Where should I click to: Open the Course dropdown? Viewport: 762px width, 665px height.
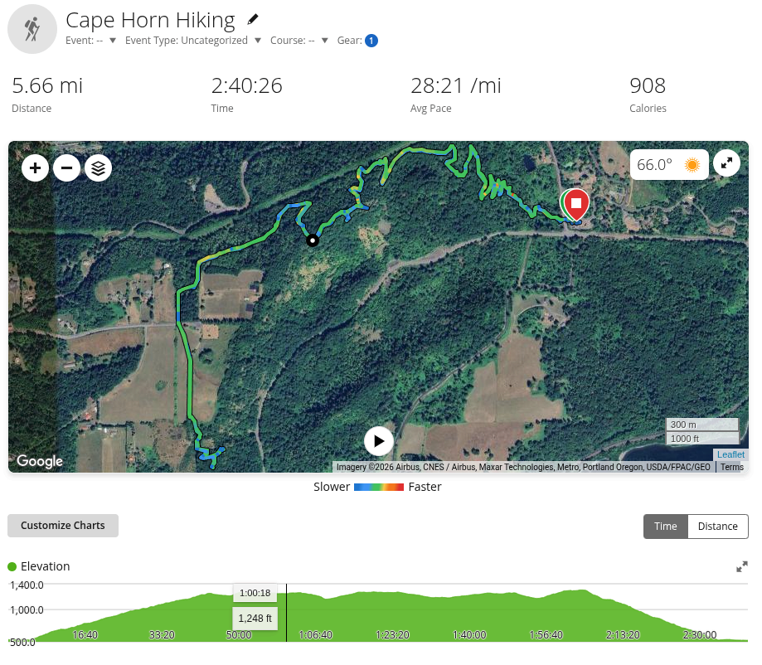point(298,41)
